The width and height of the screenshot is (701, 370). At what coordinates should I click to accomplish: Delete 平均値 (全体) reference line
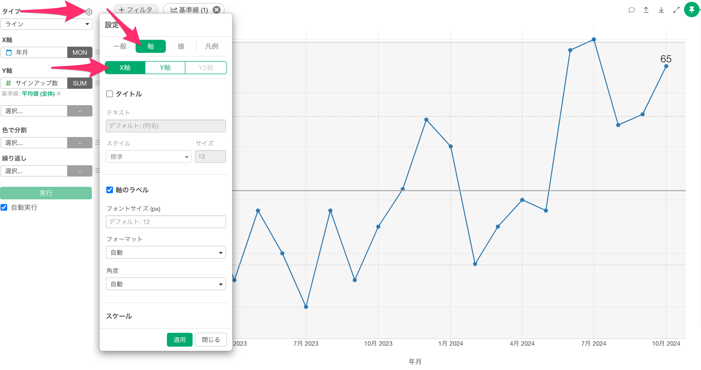59,93
